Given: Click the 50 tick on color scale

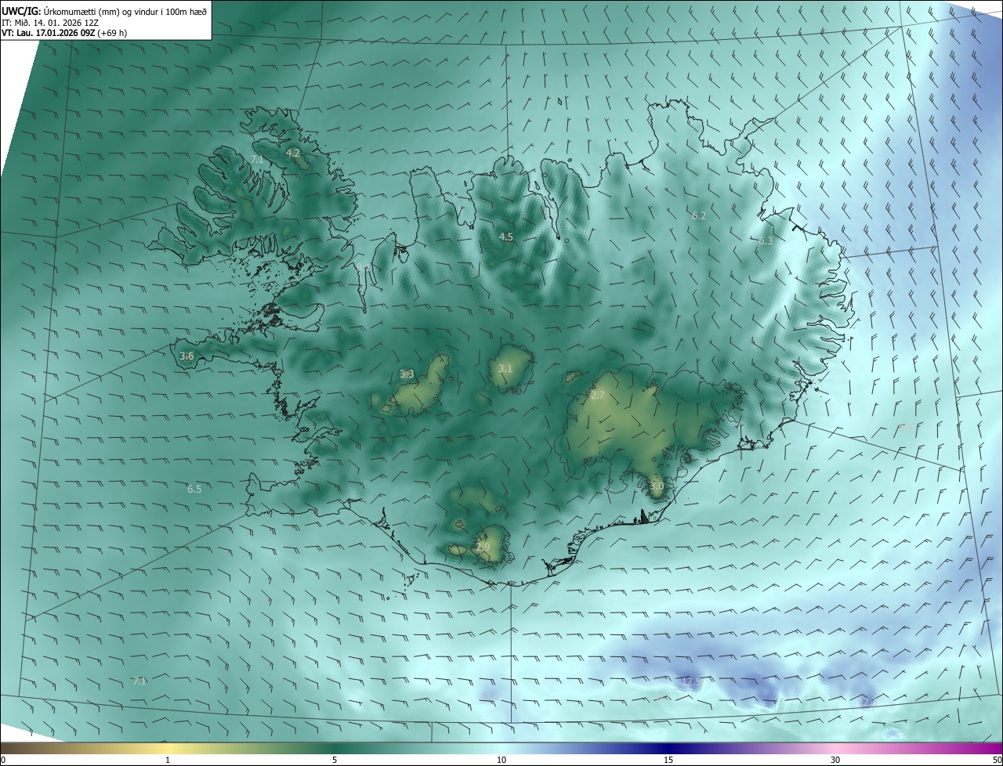Looking at the screenshot, I should pos(997,761).
